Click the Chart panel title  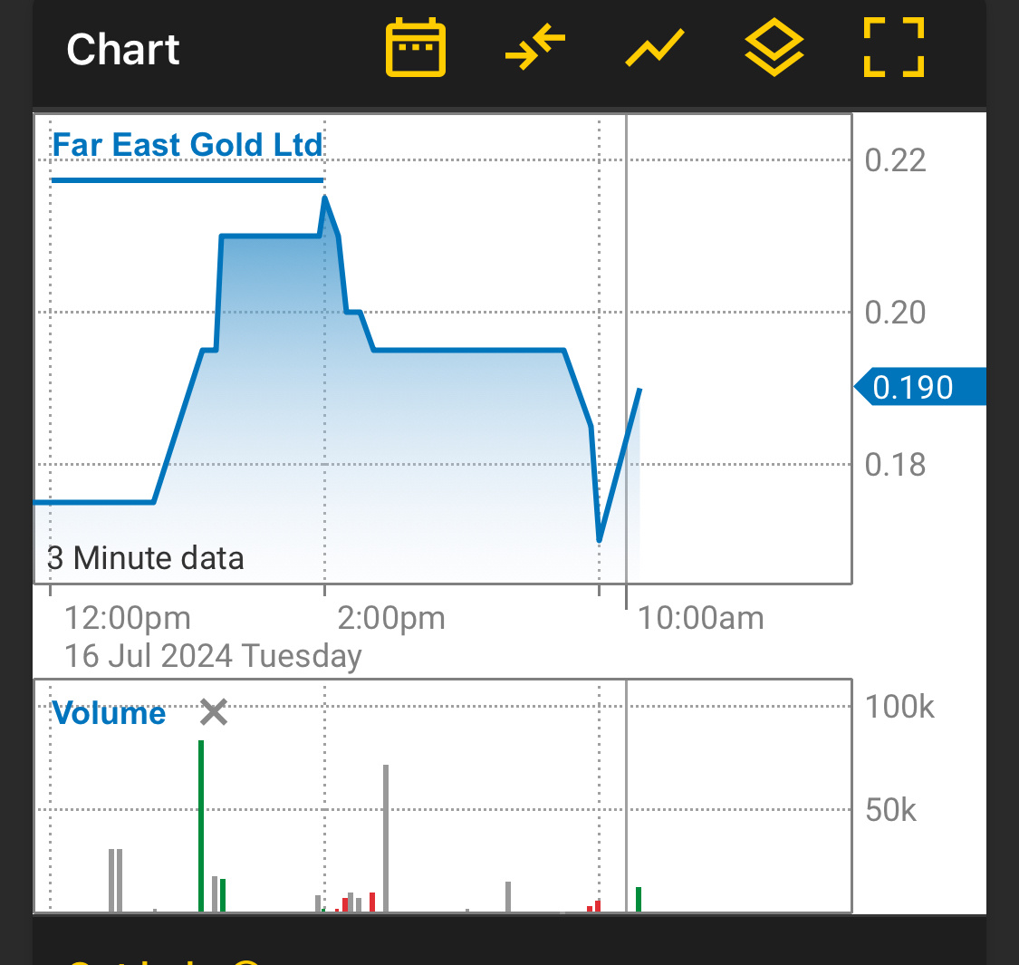point(123,50)
